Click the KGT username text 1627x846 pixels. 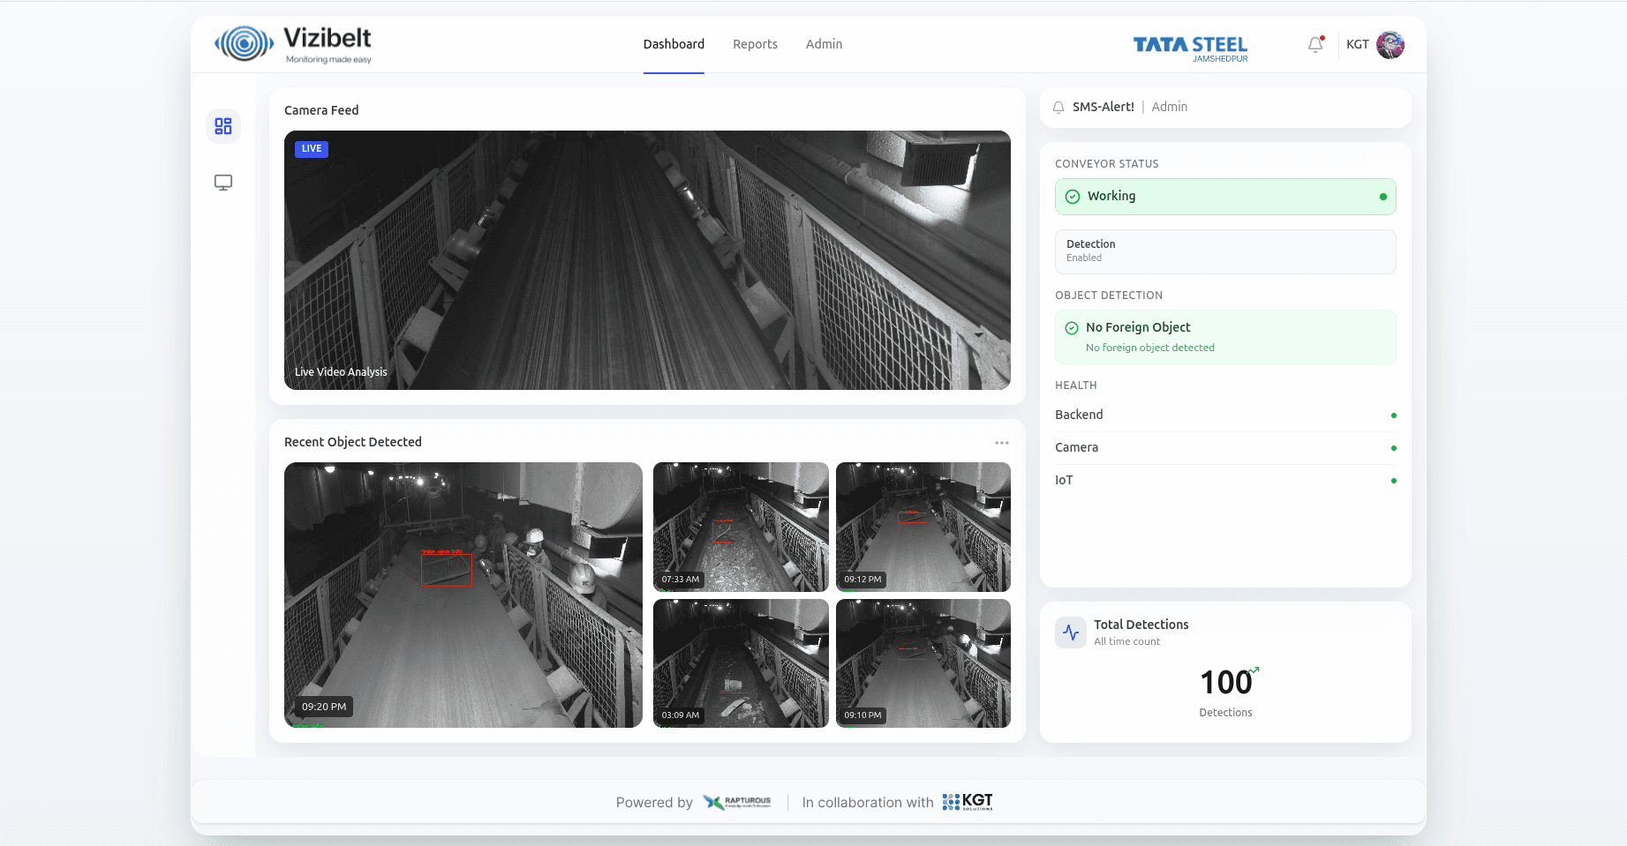1358,44
